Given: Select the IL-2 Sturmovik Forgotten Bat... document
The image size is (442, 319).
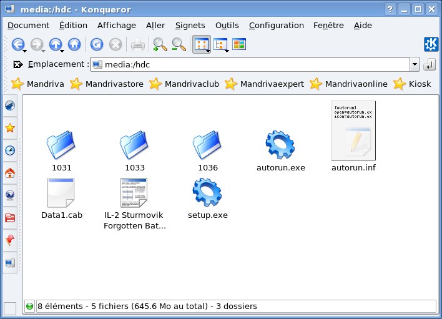Looking at the screenshot, I should click(x=134, y=204).
